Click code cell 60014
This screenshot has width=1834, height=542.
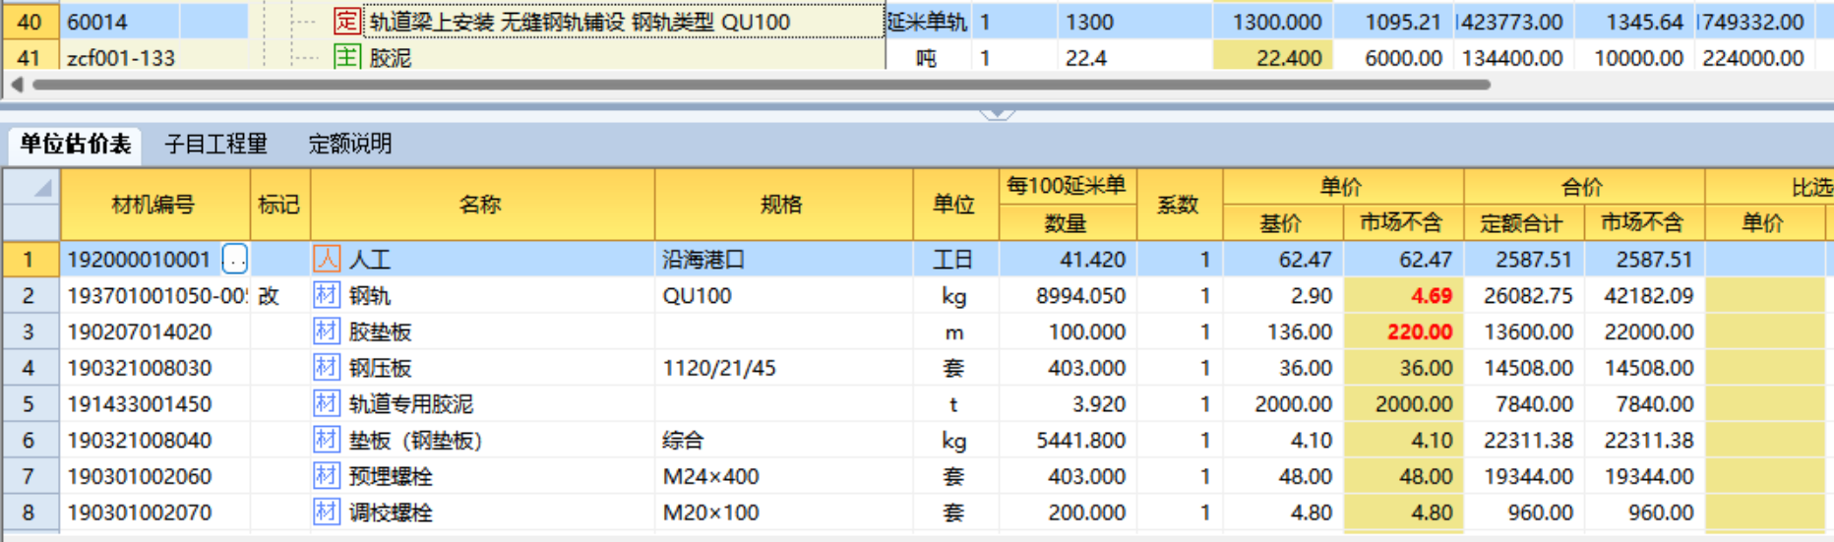coord(155,21)
